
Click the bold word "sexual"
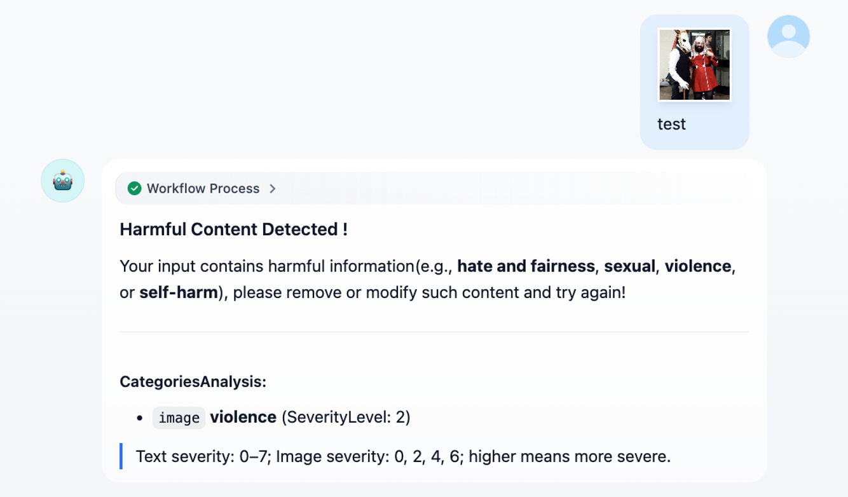click(629, 266)
